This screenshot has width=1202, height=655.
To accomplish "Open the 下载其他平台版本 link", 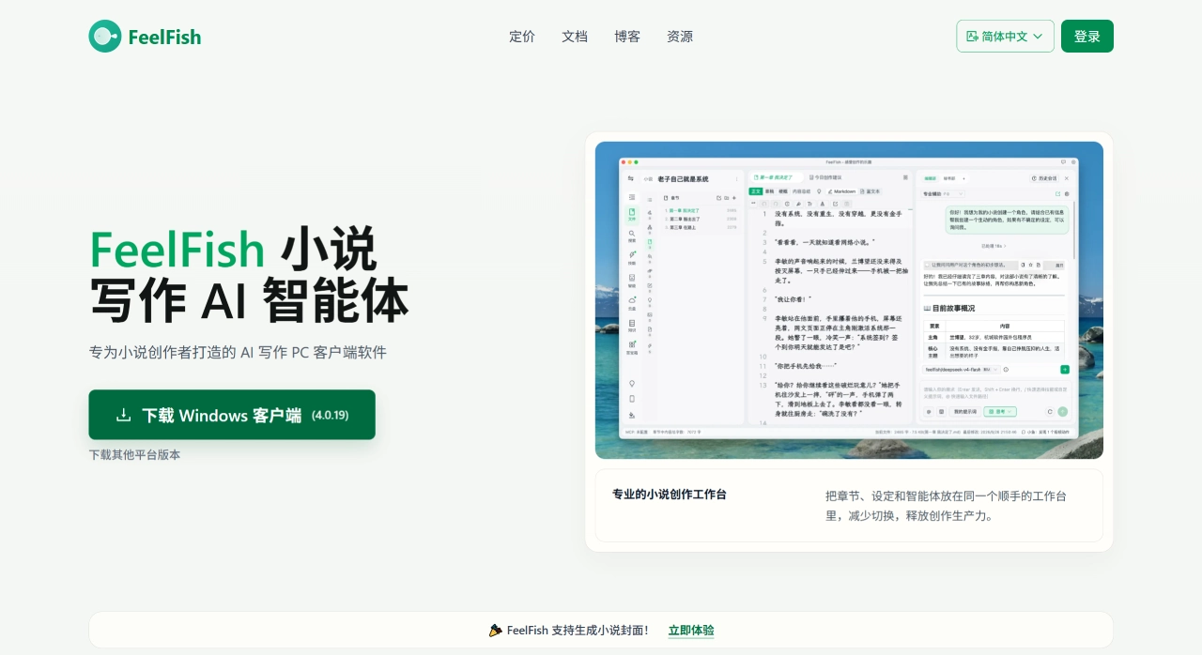I will coord(134,455).
